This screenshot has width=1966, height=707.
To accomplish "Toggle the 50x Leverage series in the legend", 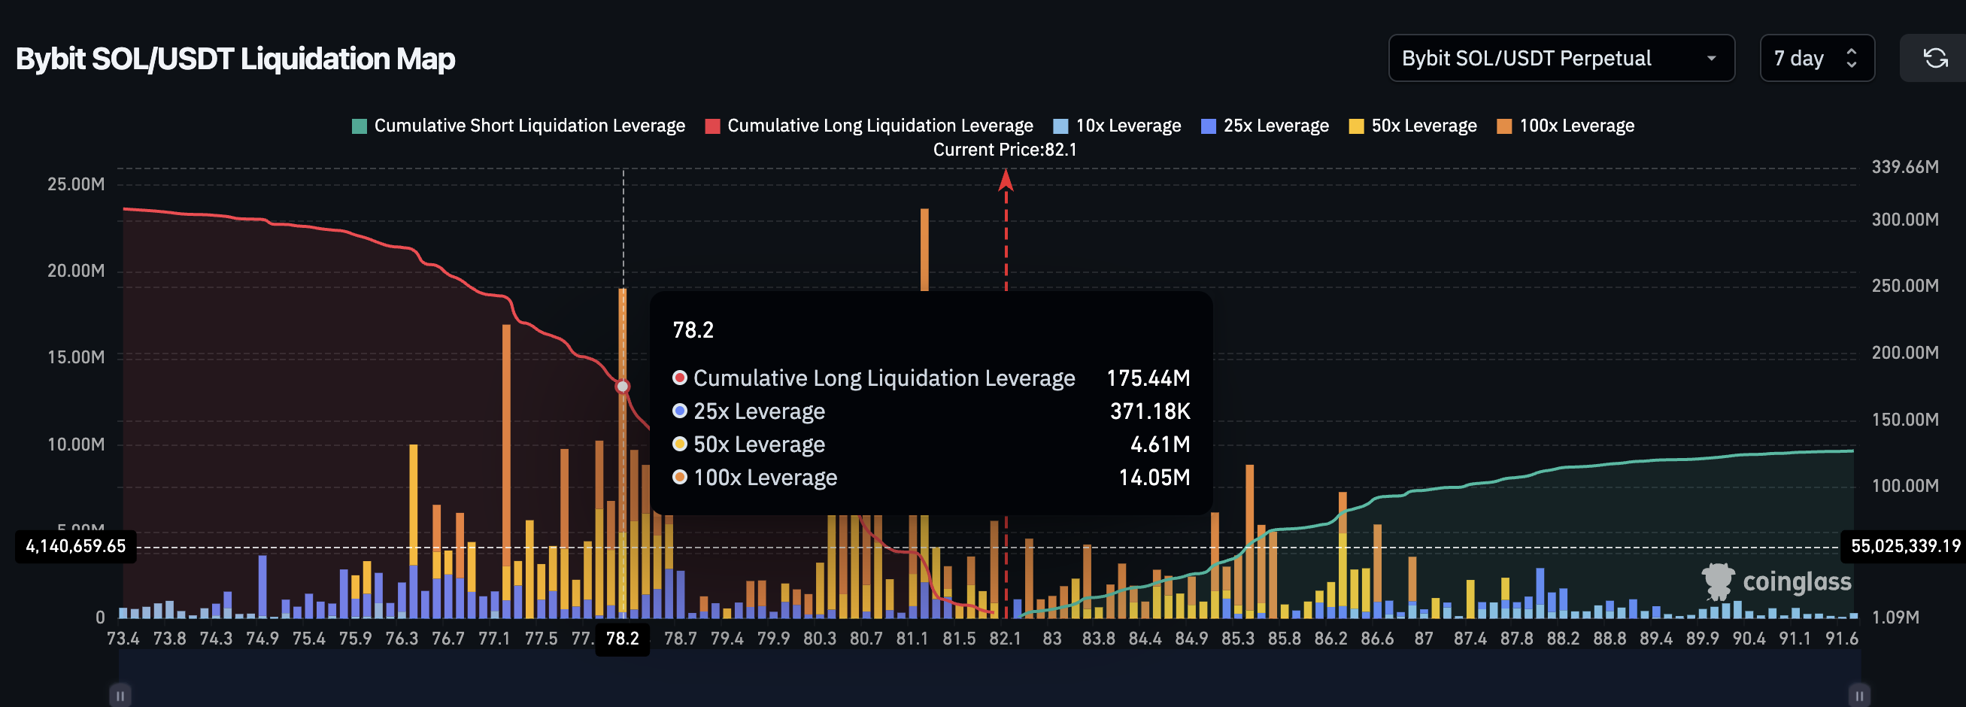I will coord(1411,125).
